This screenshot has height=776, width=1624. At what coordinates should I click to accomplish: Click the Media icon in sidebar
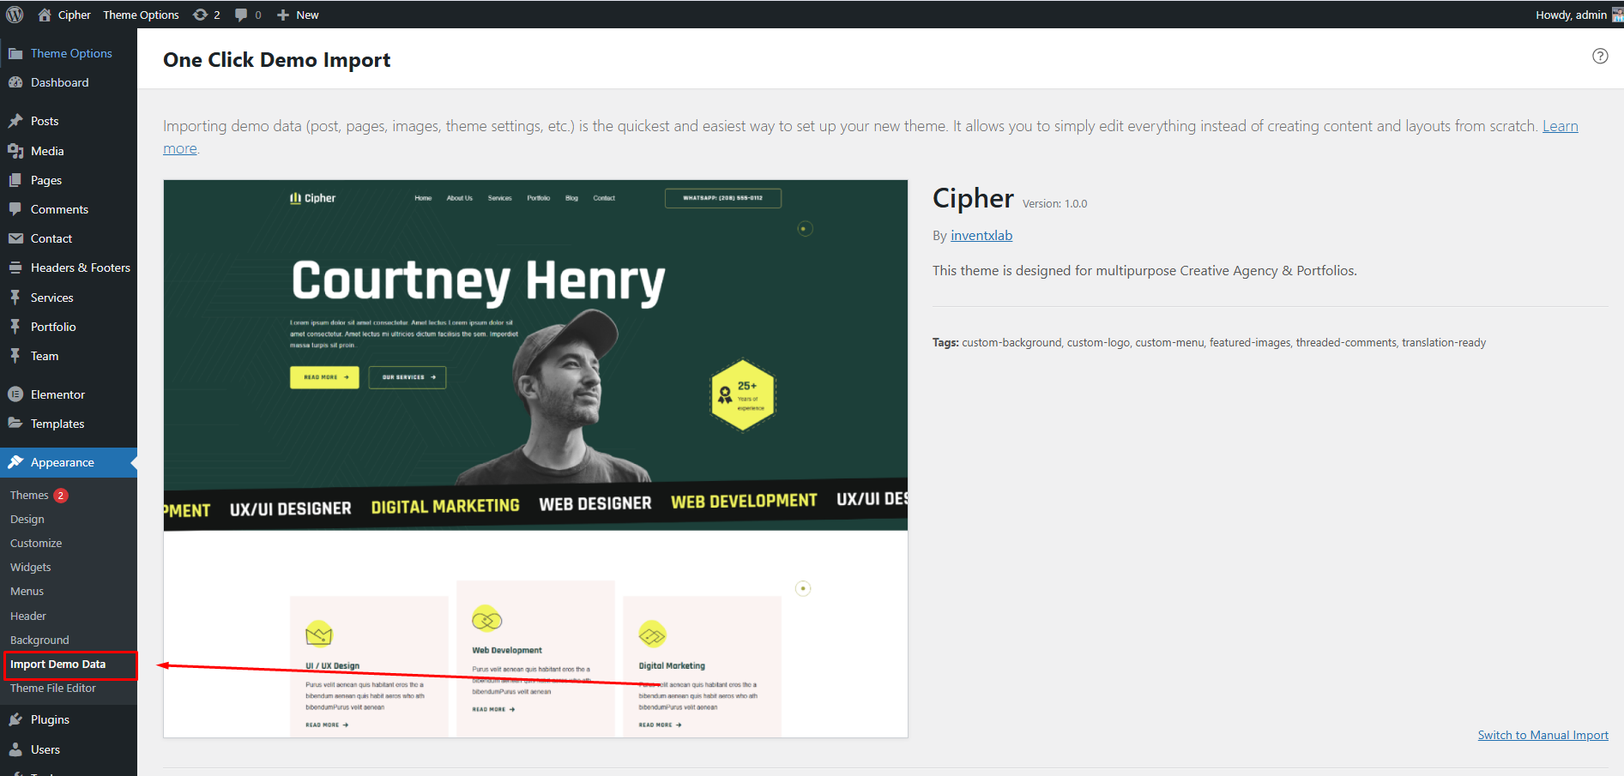tap(15, 151)
